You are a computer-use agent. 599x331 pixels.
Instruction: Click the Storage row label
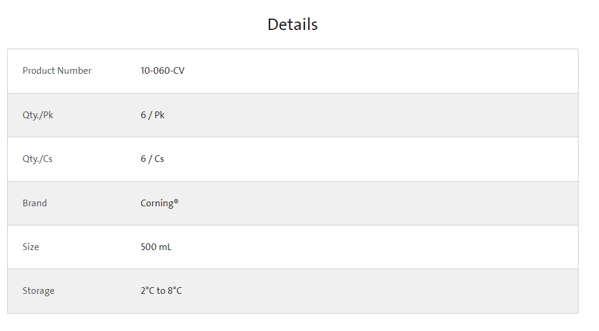tap(38, 291)
